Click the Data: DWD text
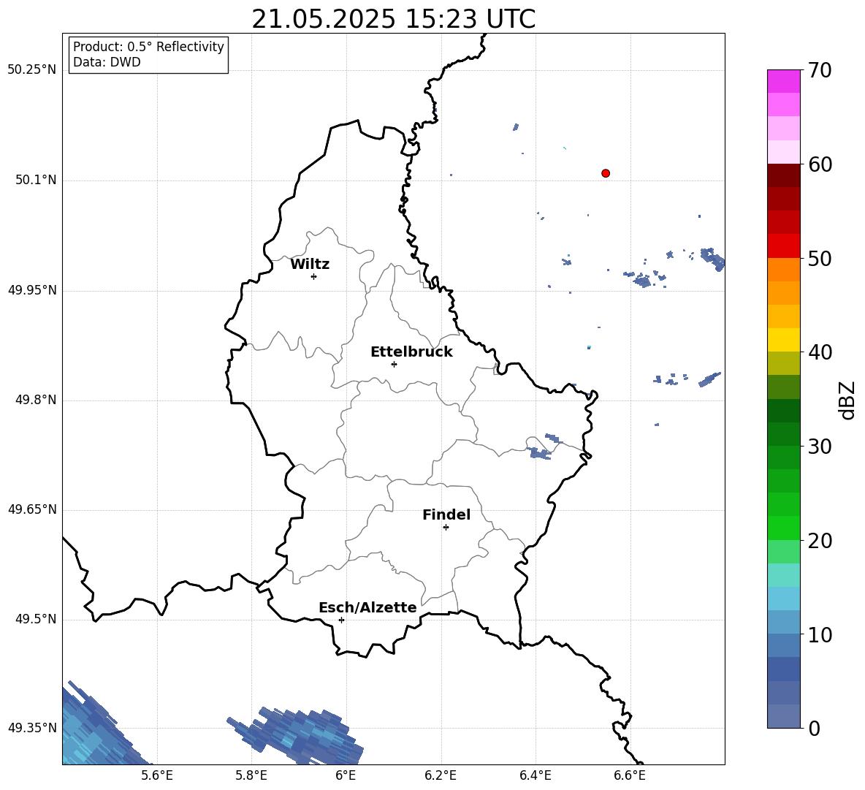The height and width of the screenshot is (790, 865). click(107, 62)
